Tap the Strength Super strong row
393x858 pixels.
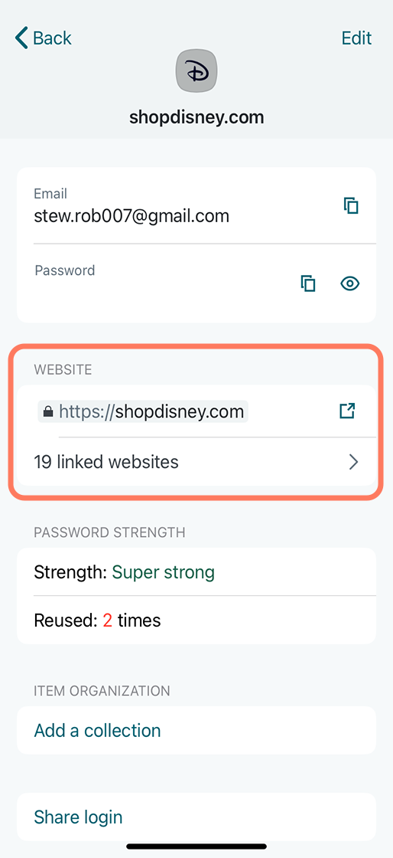coord(196,571)
